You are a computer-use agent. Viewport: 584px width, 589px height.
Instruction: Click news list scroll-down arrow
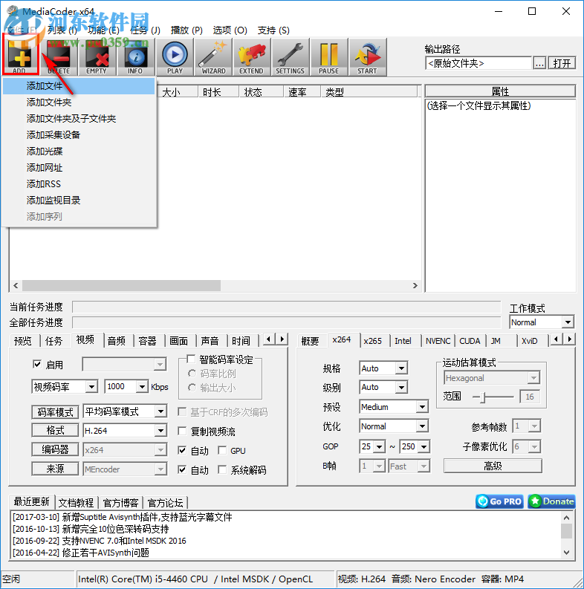click(567, 552)
